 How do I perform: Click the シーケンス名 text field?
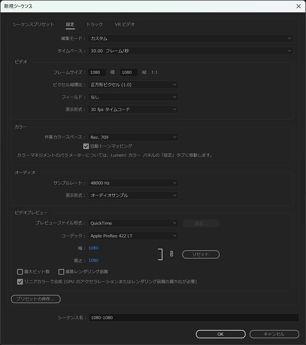click(193, 317)
